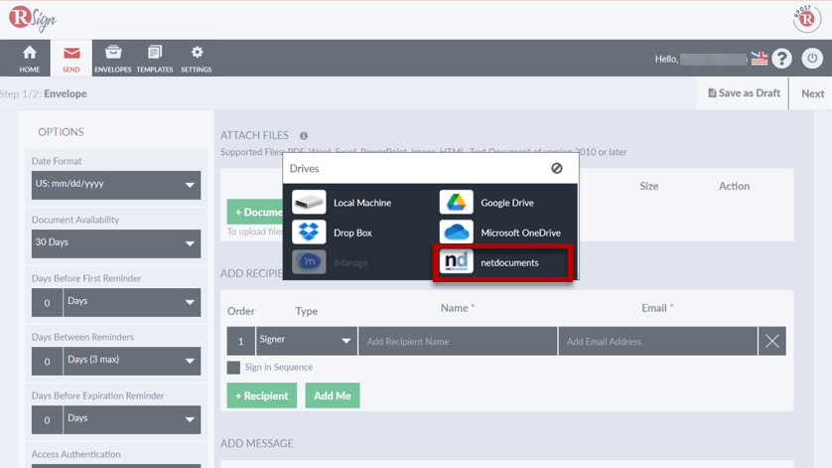Select the Send tab
This screenshot has height=468, width=832.
pos(71,59)
